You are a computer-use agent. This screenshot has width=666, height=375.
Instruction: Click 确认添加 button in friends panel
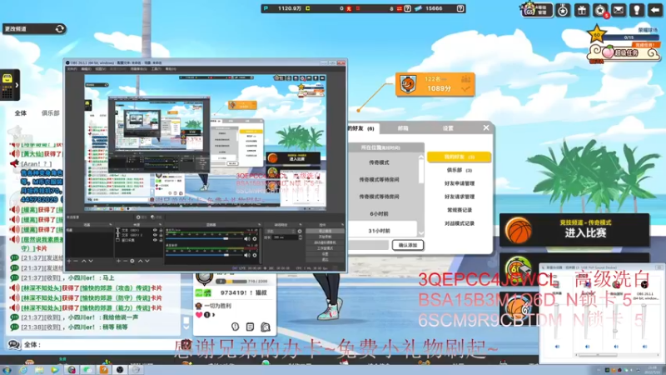[408, 245]
